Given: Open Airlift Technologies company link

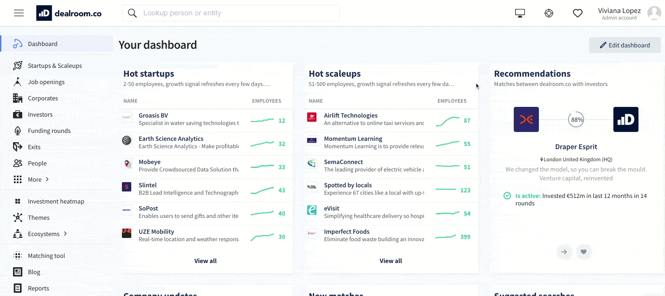Looking at the screenshot, I should pos(351,115).
